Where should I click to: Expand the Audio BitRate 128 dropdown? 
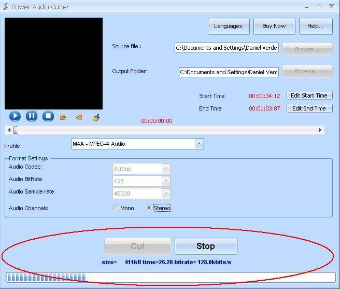166,181
